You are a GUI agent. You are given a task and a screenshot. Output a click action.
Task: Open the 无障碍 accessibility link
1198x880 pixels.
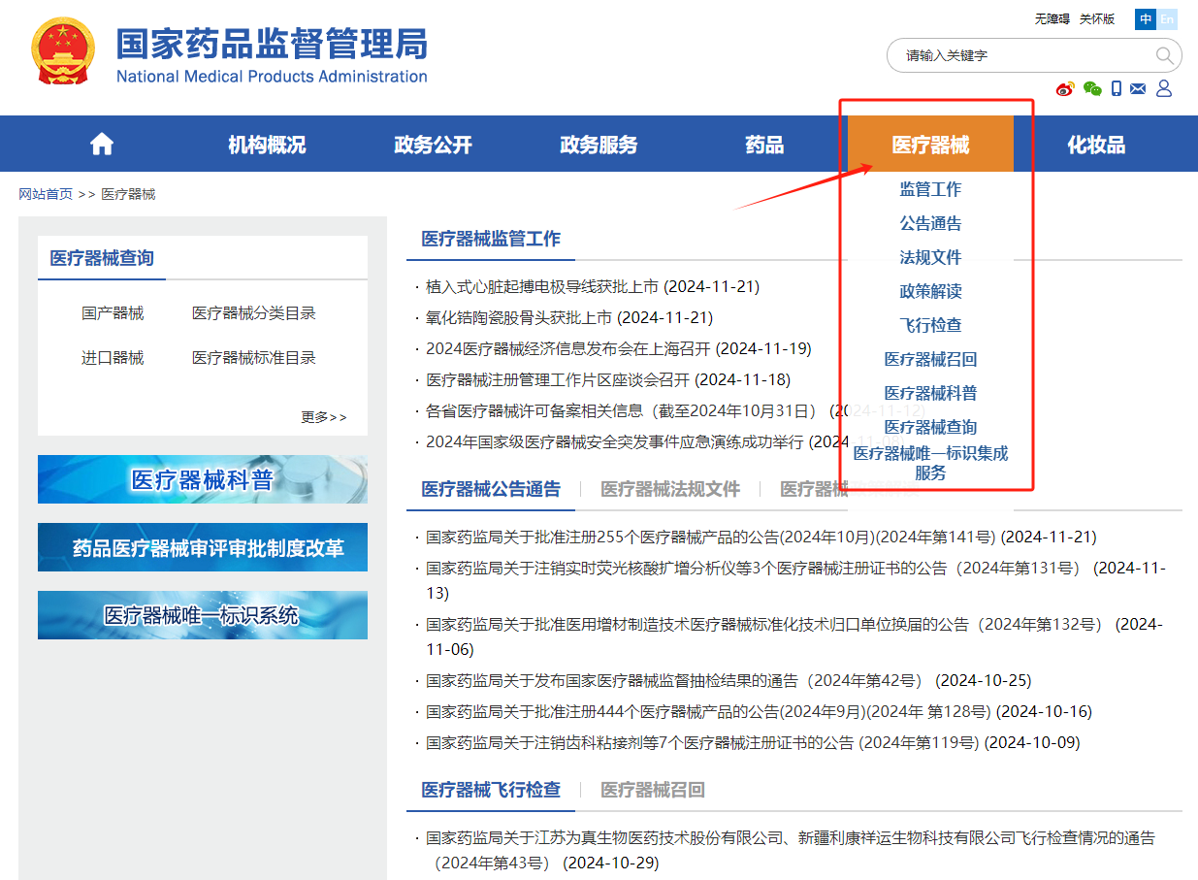[1052, 19]
